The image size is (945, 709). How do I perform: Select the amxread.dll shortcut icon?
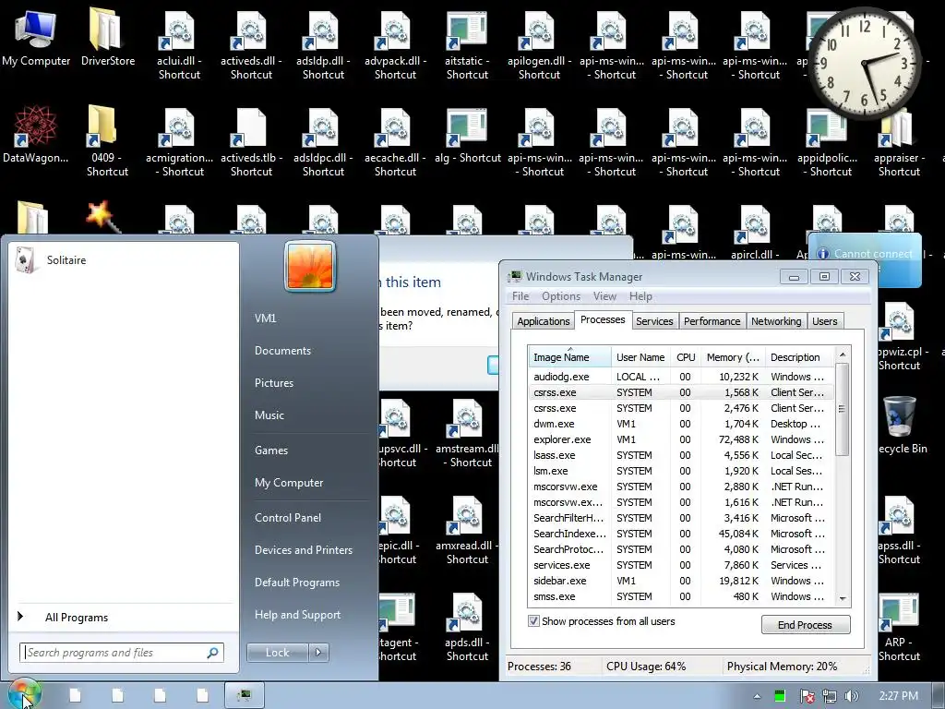tap(467, 529)
